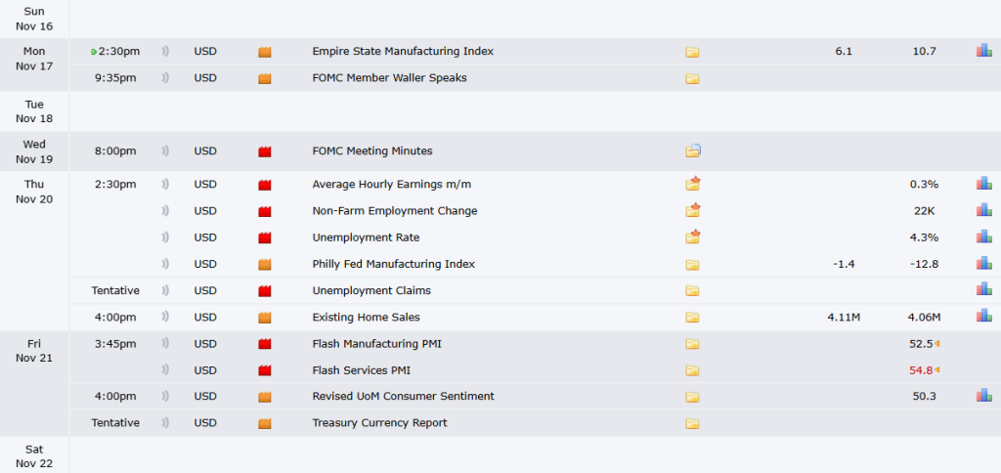Viewport: 1001px width, 473px height.
Task: Open chart icon for Revised UoM Consumer Sentiment
Action: (x=983, y=396)
